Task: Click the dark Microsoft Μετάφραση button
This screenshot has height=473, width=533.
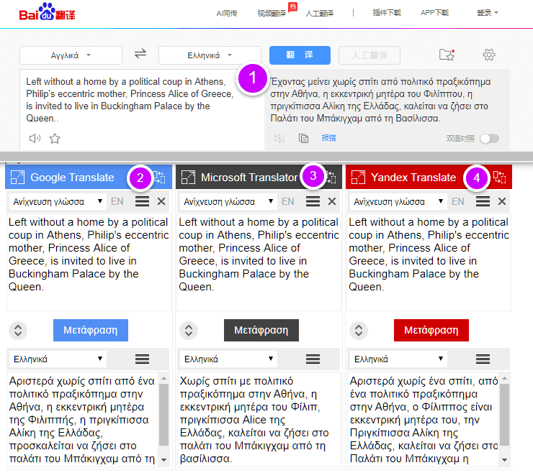Action: coord(261,330)
